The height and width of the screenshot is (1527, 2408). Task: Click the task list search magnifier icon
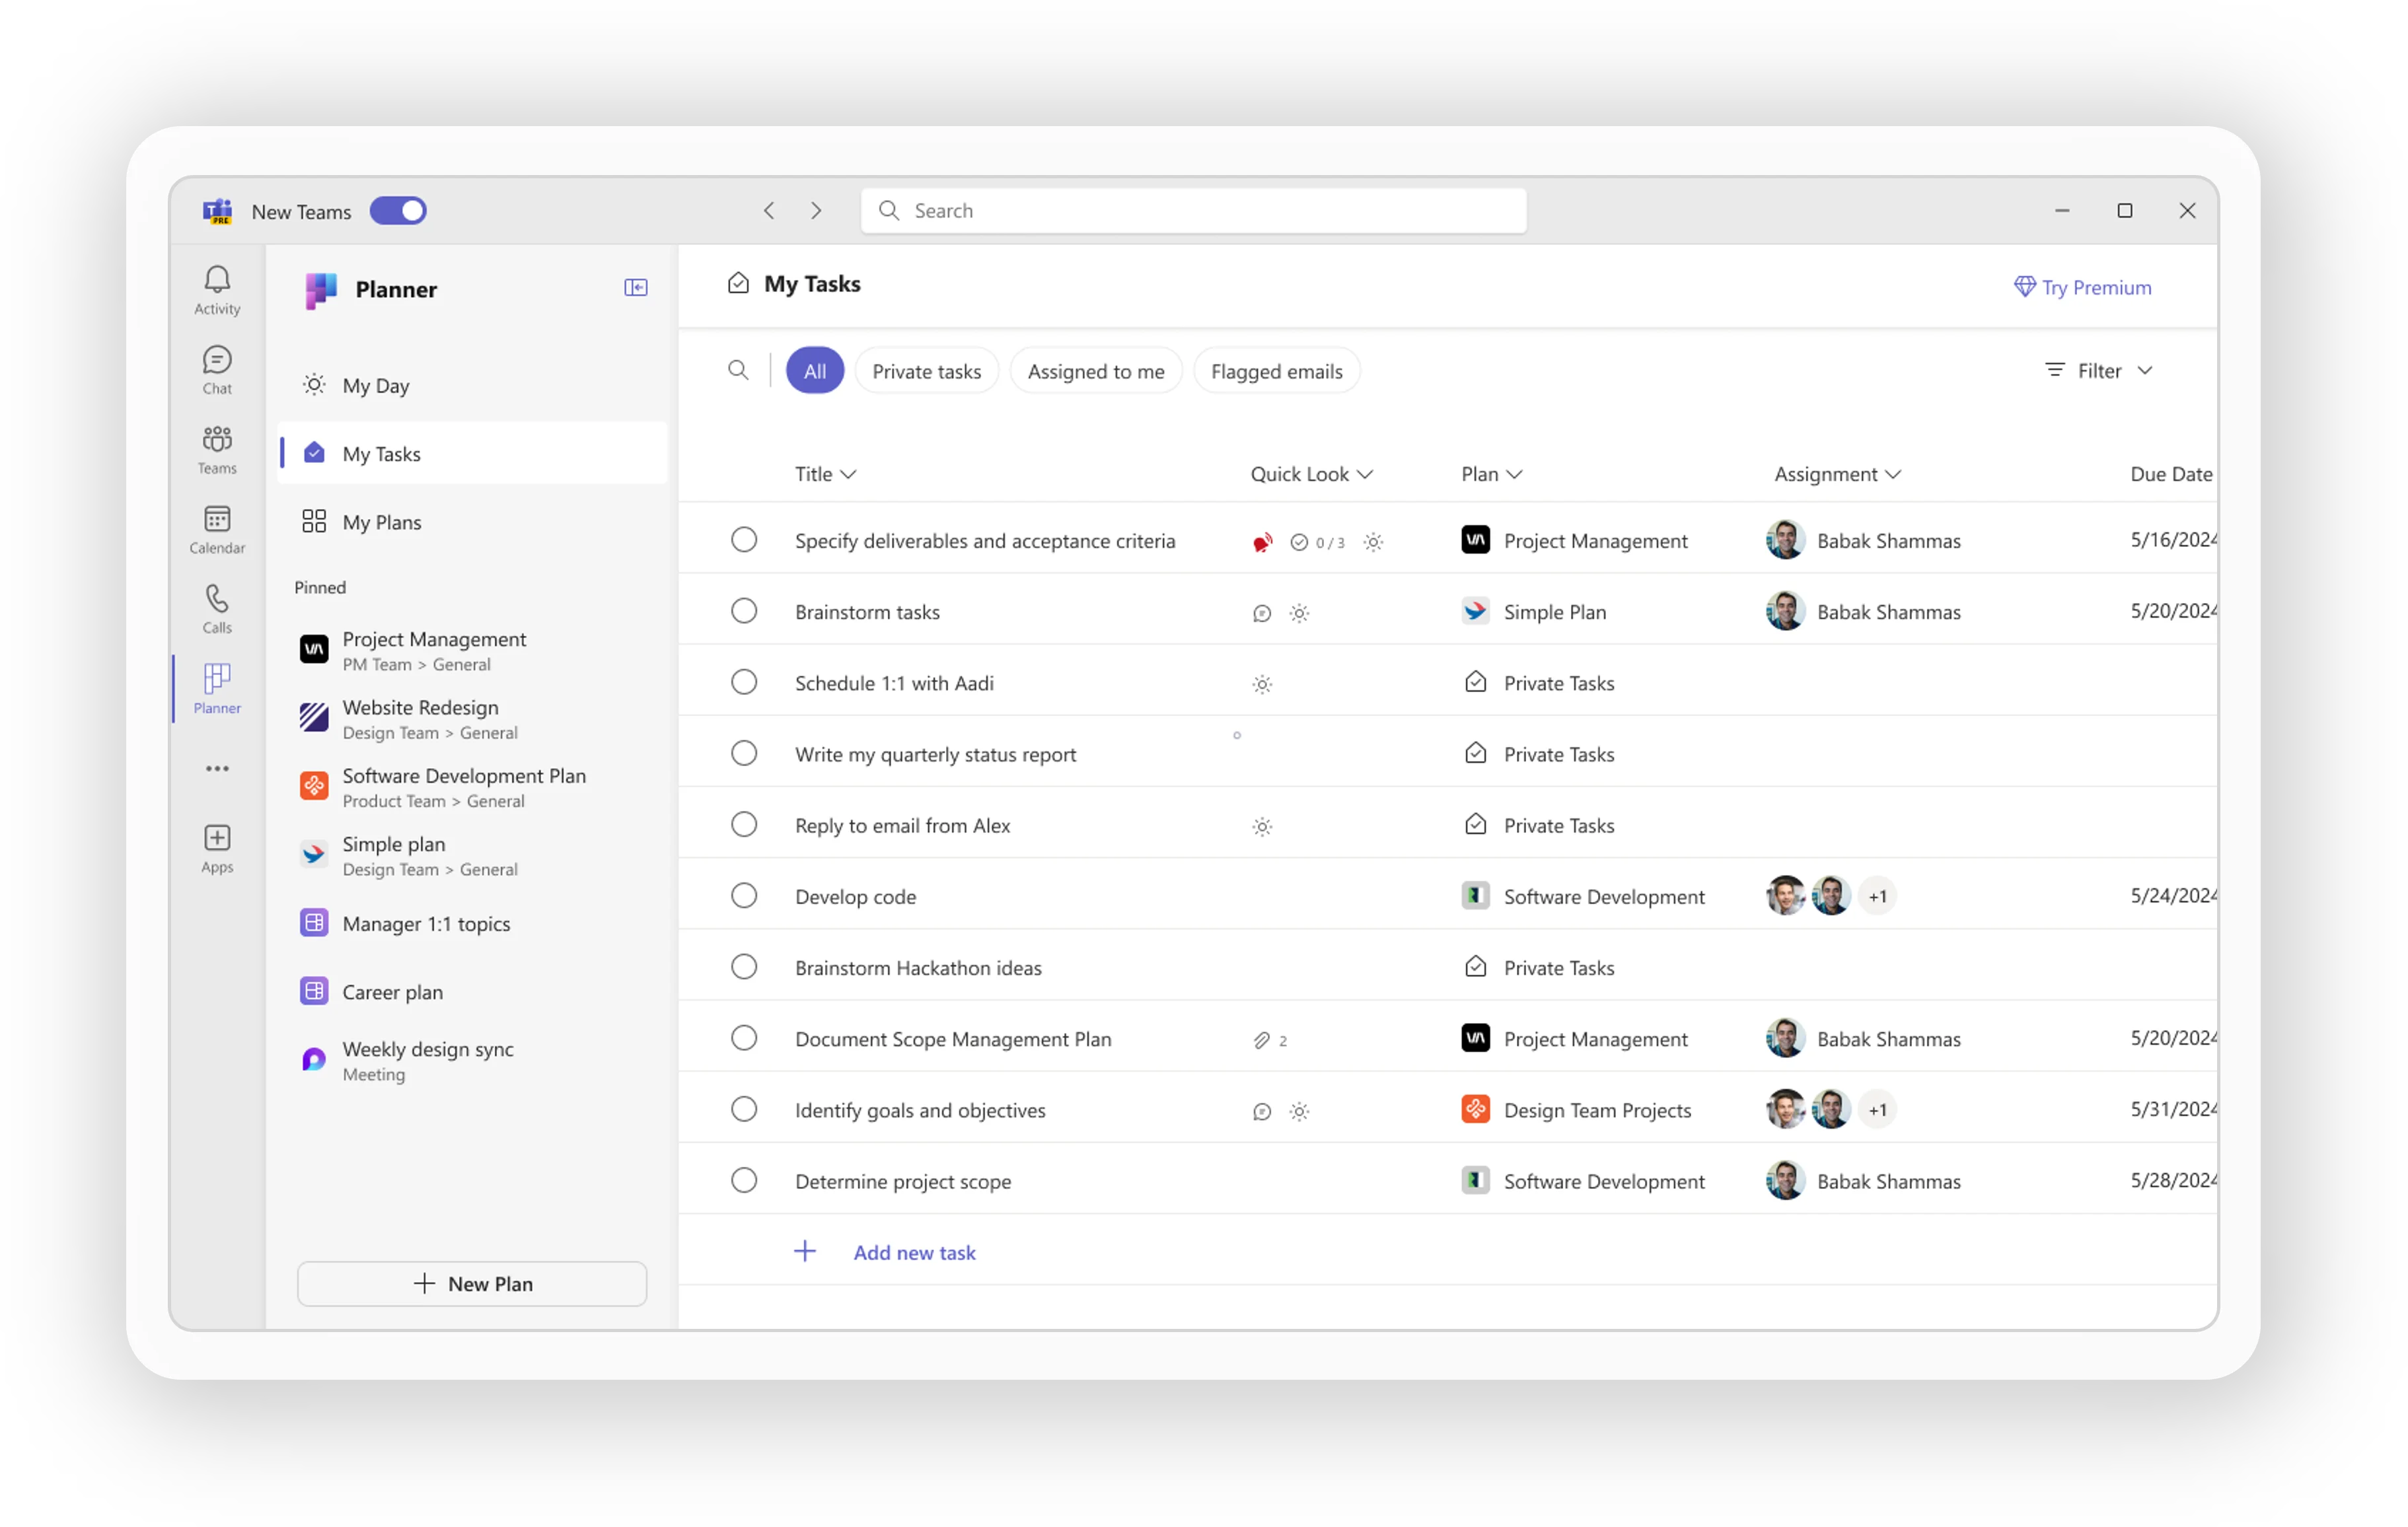point(738,371)
